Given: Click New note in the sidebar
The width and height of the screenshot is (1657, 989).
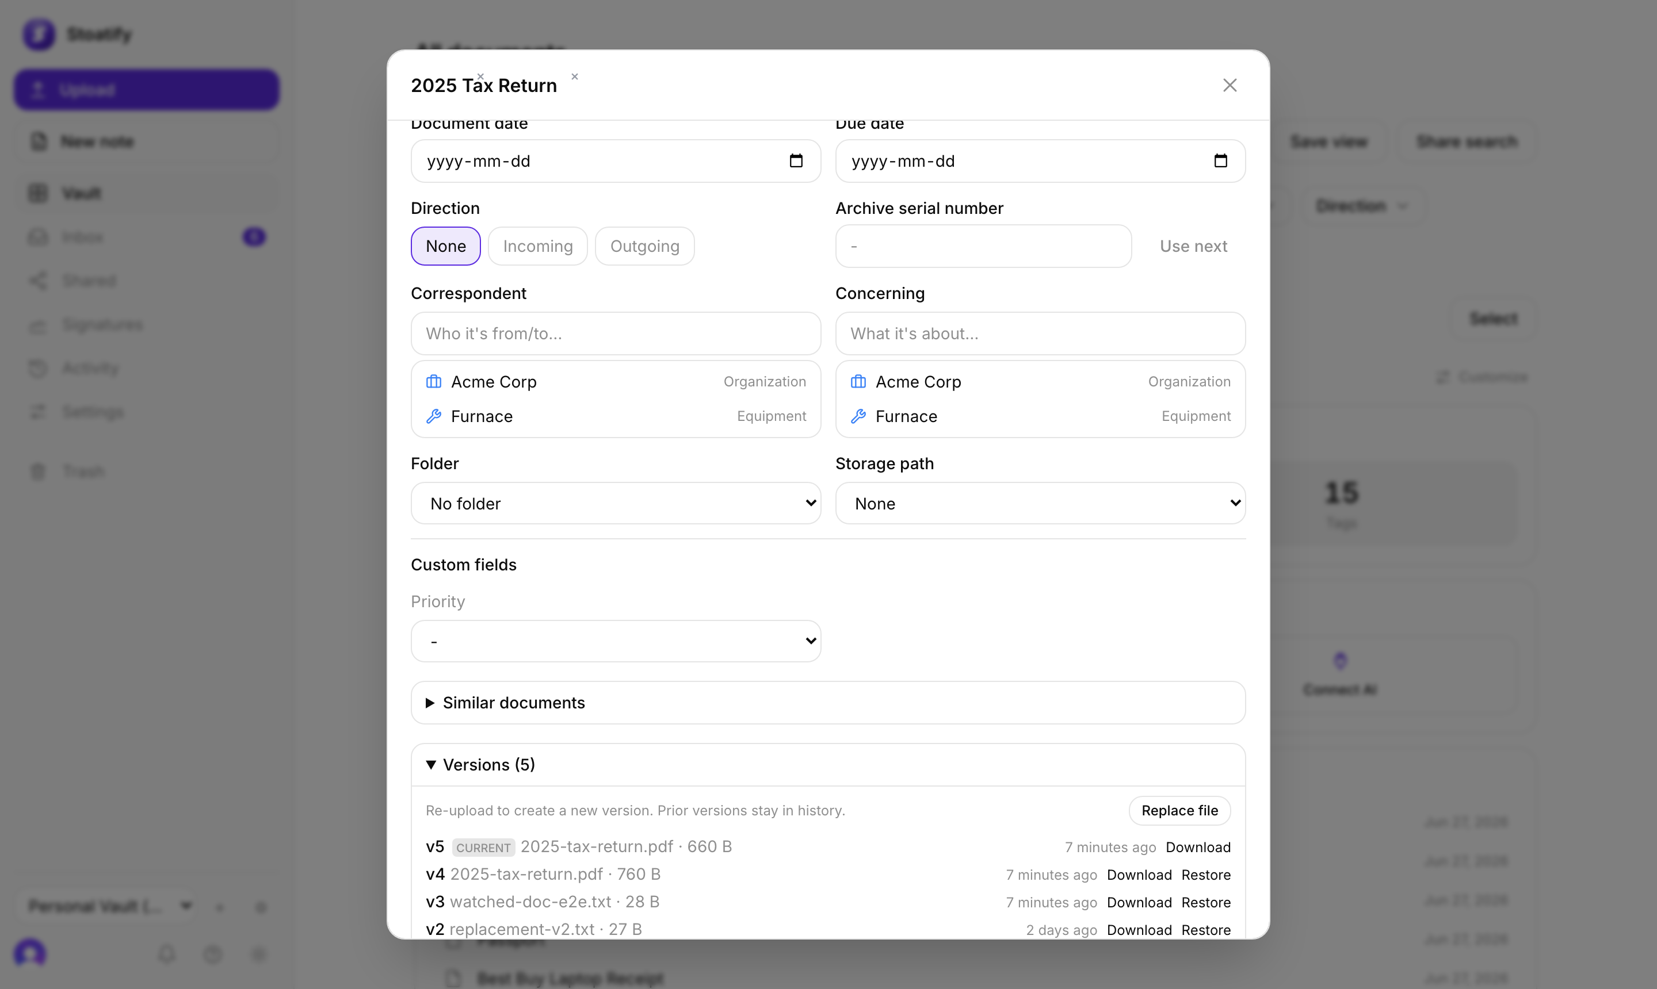Looking at the screenshot, I should (147, 141).
